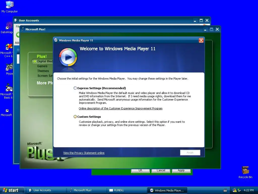Screen dimensions: 258x194
Task: Open the Start menu
Action: point(12,190)
